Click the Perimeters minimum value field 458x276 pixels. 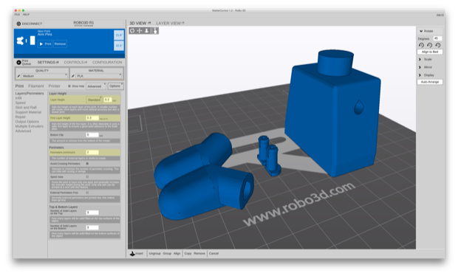point(92,152)
